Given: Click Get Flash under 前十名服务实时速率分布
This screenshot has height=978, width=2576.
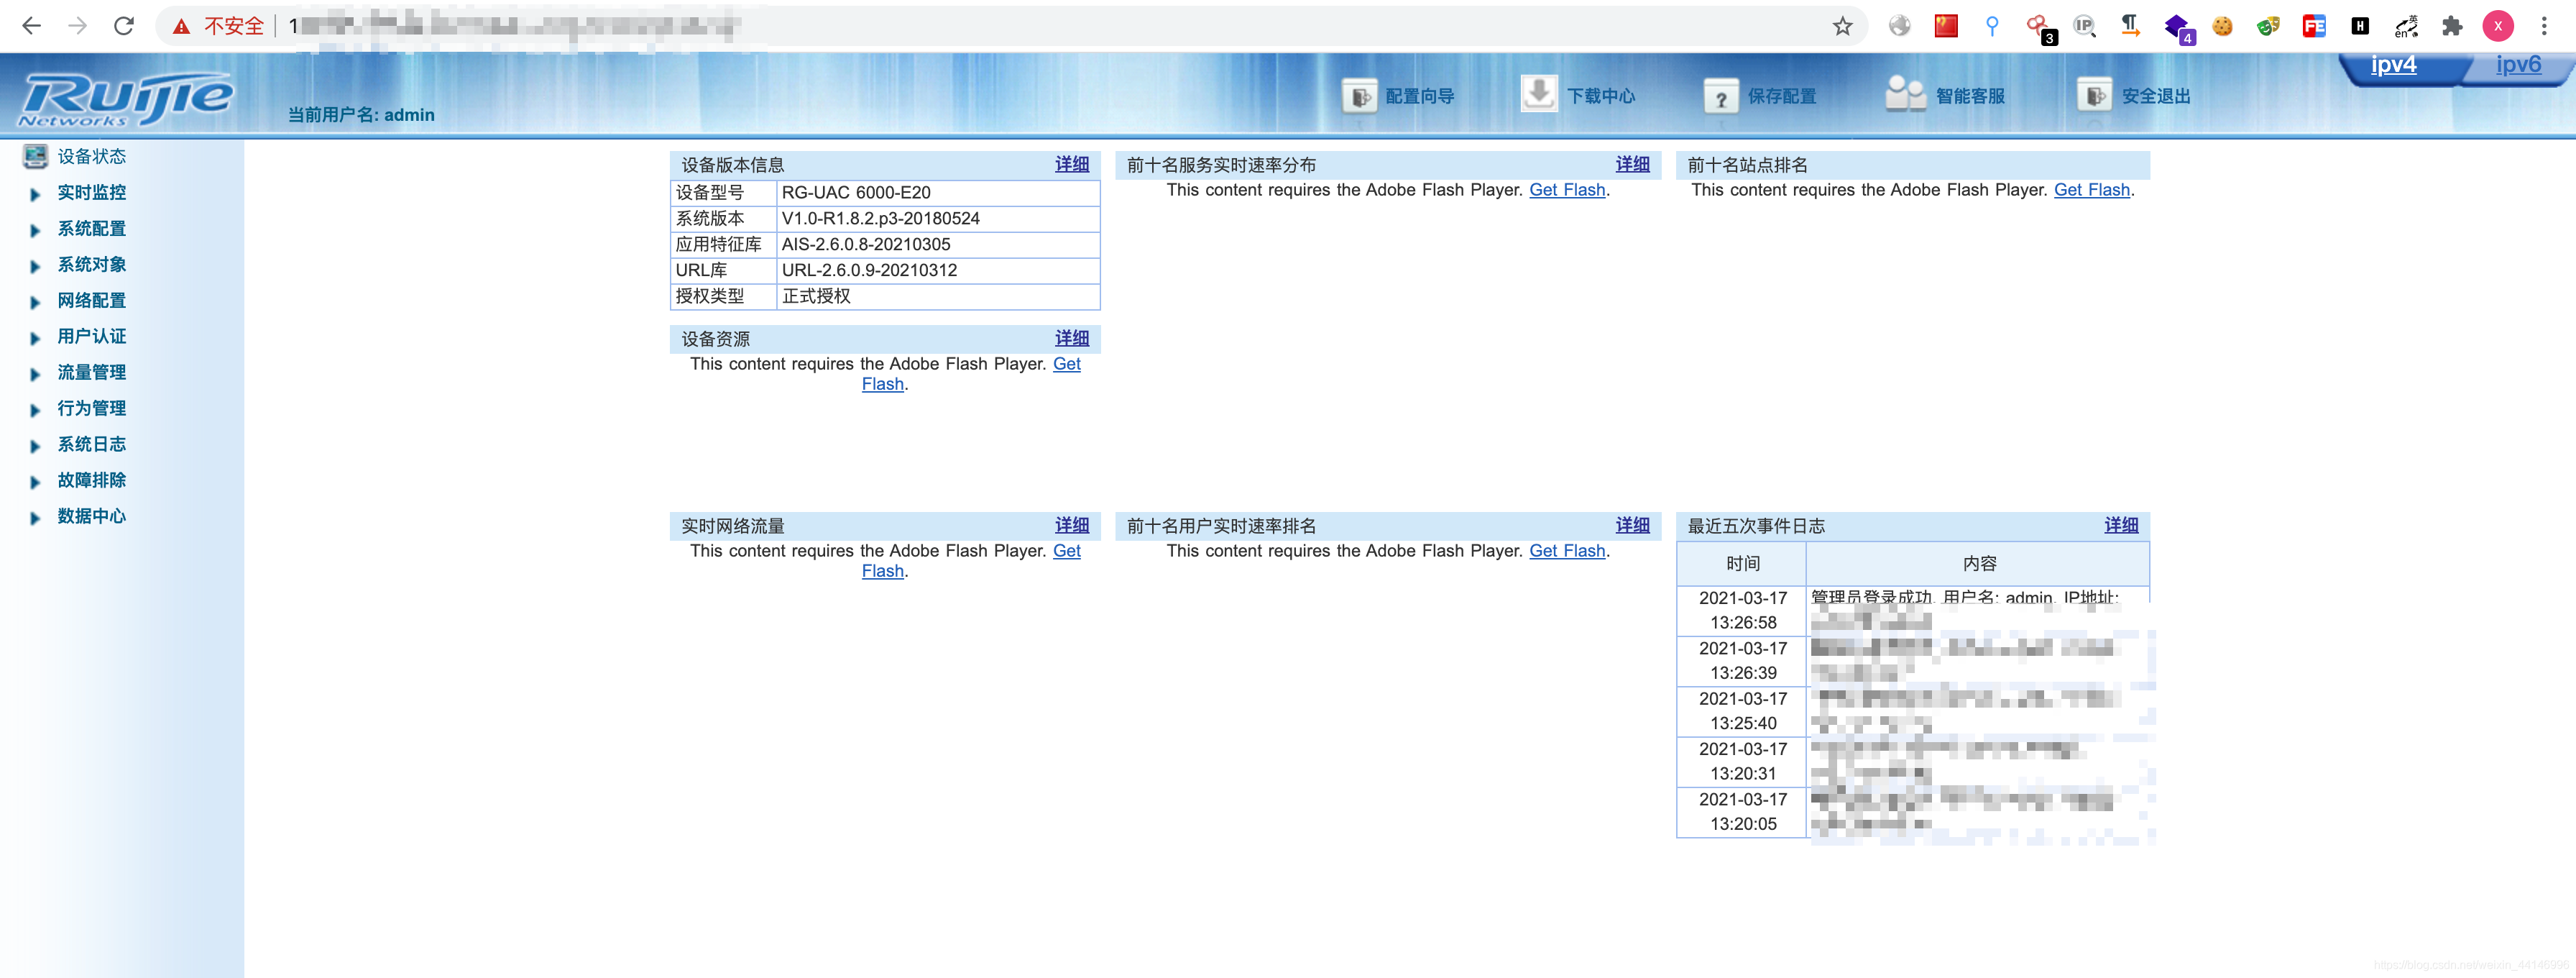Looking at the screenshot, I should pyautogui.click(x=1567, y=190).
